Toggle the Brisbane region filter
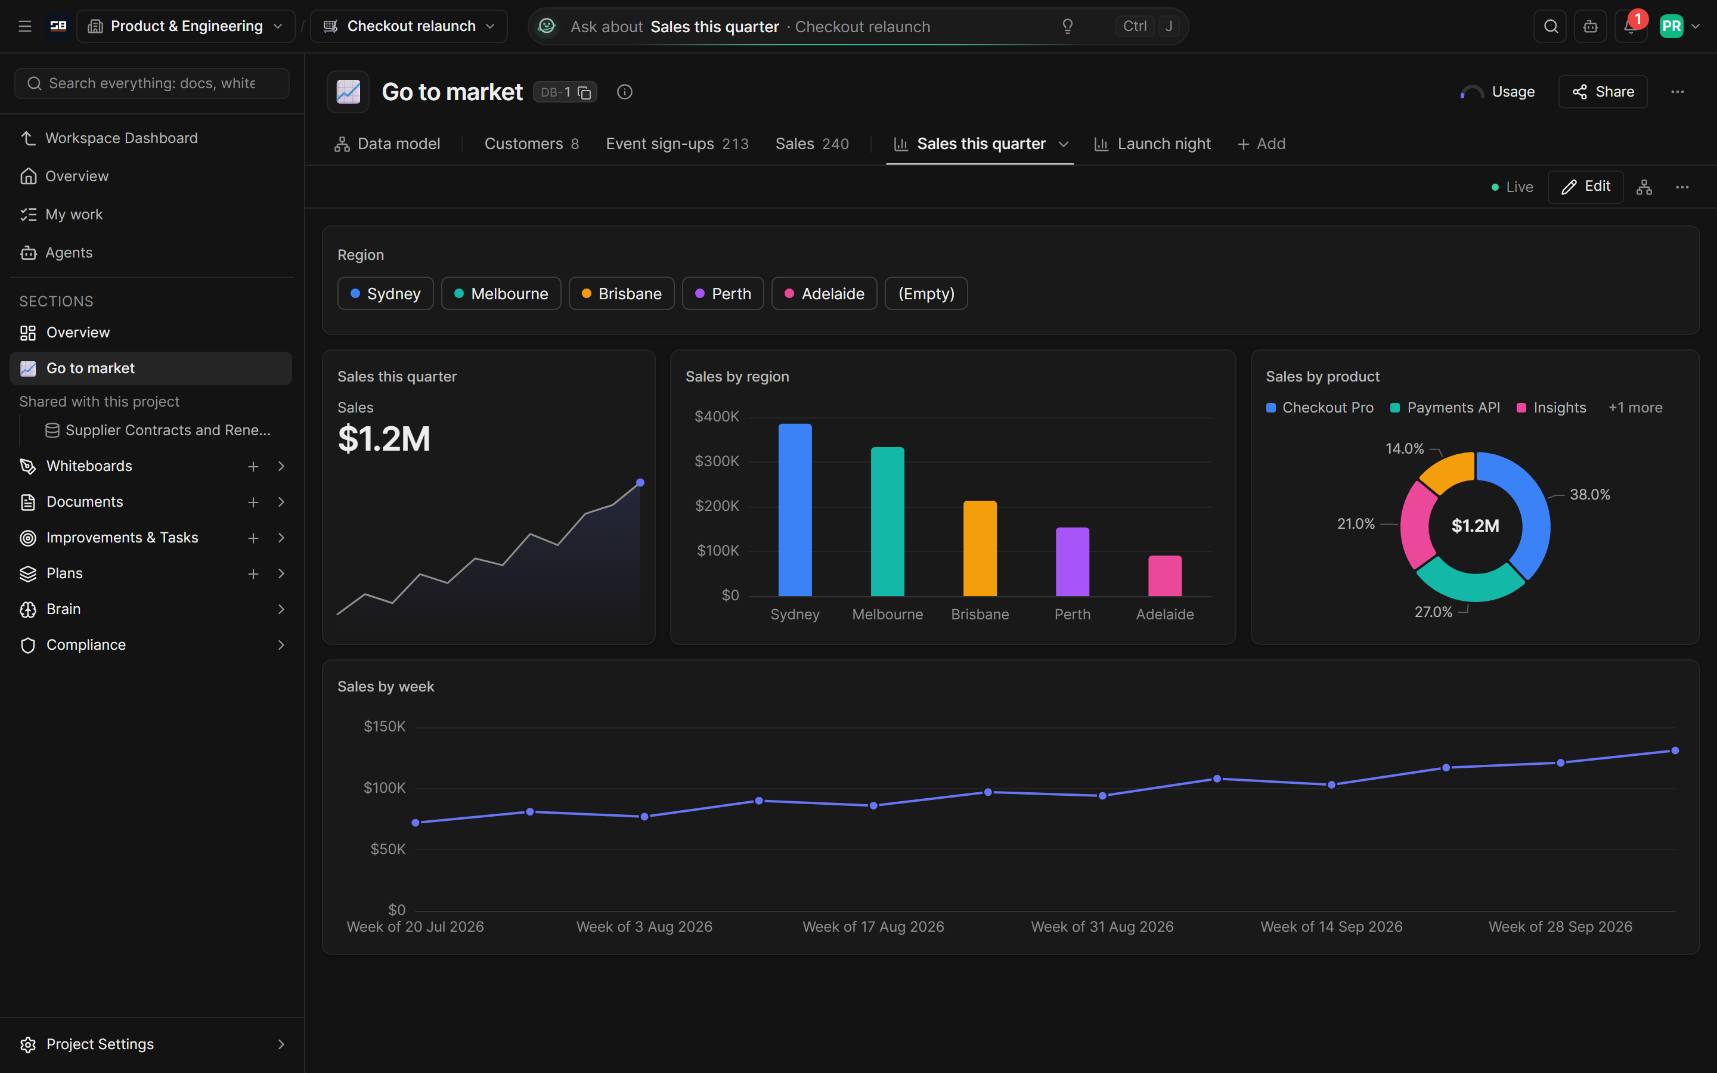Viewport: 1717px width, 1073px height. (622, 293)
